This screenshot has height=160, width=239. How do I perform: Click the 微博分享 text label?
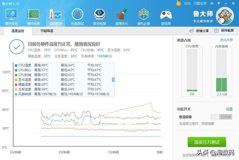(x=202, y=31)
